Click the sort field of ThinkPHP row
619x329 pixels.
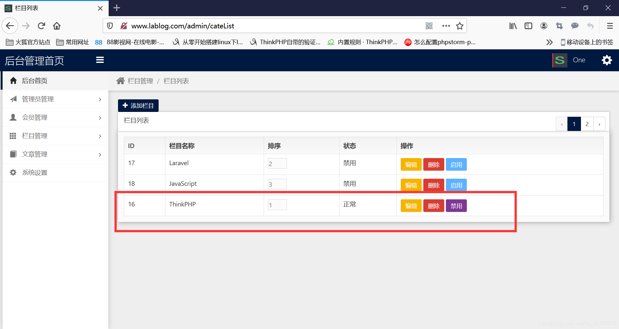tap(277, 205)
